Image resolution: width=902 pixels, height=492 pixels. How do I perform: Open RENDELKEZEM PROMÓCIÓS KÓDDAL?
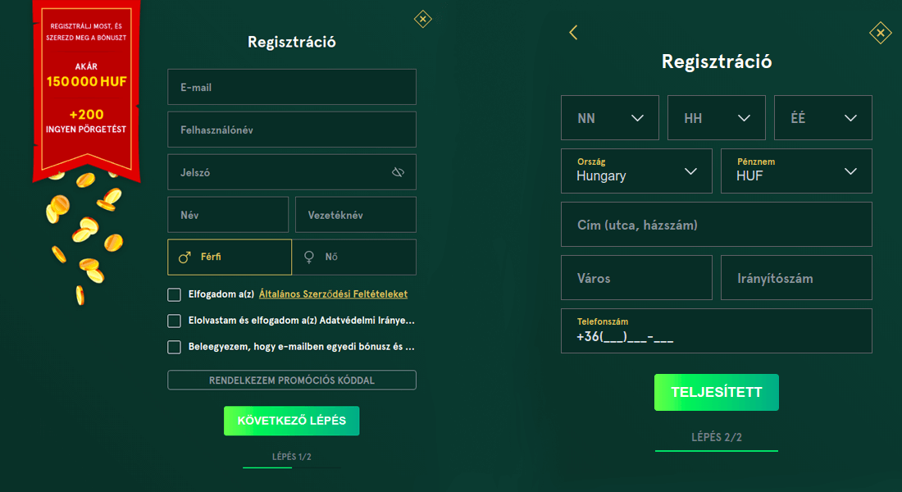coord(291,380)
